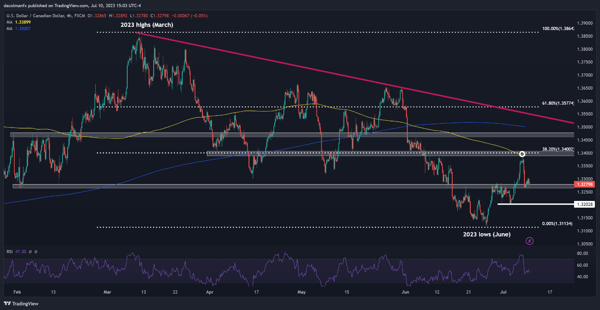Click the RSI axis label 40.00
The height and width of the screenshot is (310, 600).
pyautogui.click(x=582, y=277)
